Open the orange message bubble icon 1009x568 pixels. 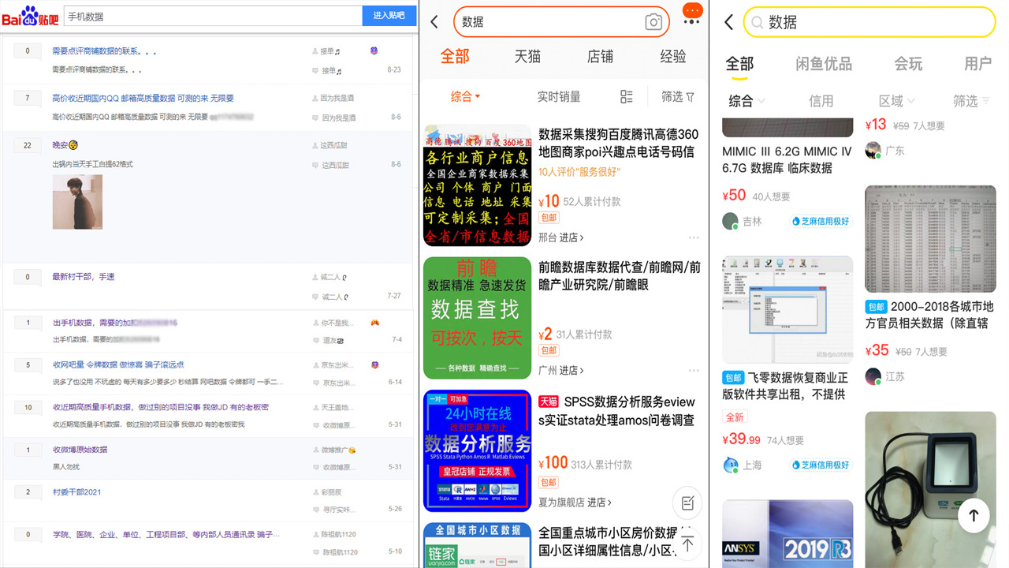pyautogui.click(x=692, y=11)
